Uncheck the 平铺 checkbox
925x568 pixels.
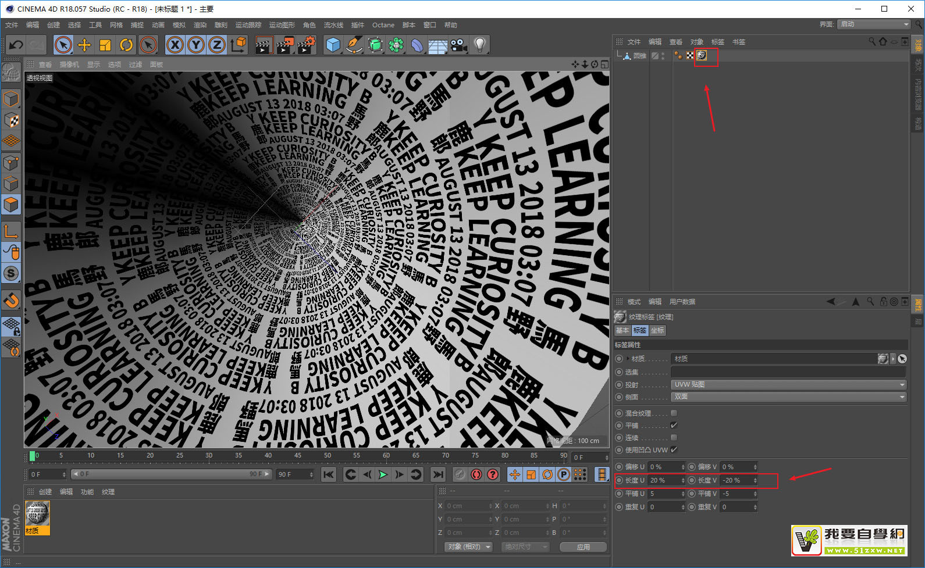point(674,425)
